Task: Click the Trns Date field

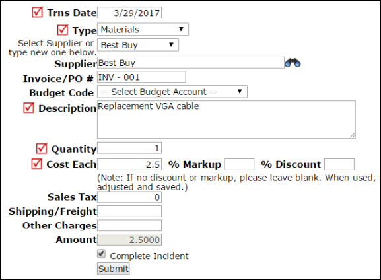Action: (129, 13)
